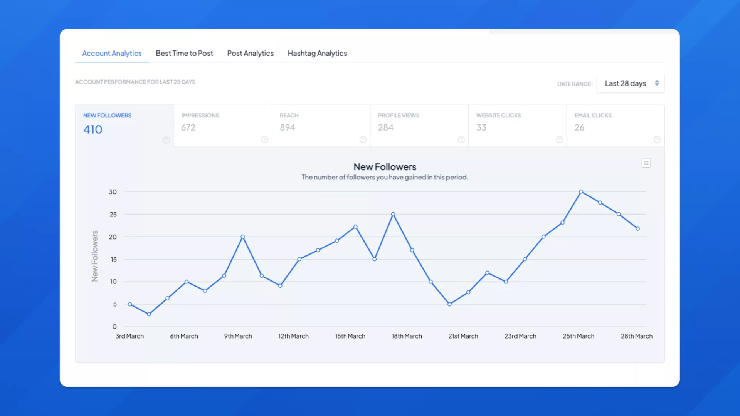Image resolution: width=740 pixels, height=416 pixels.
Task: Click the peak data point at 30 followers
Action: point(581,192)
